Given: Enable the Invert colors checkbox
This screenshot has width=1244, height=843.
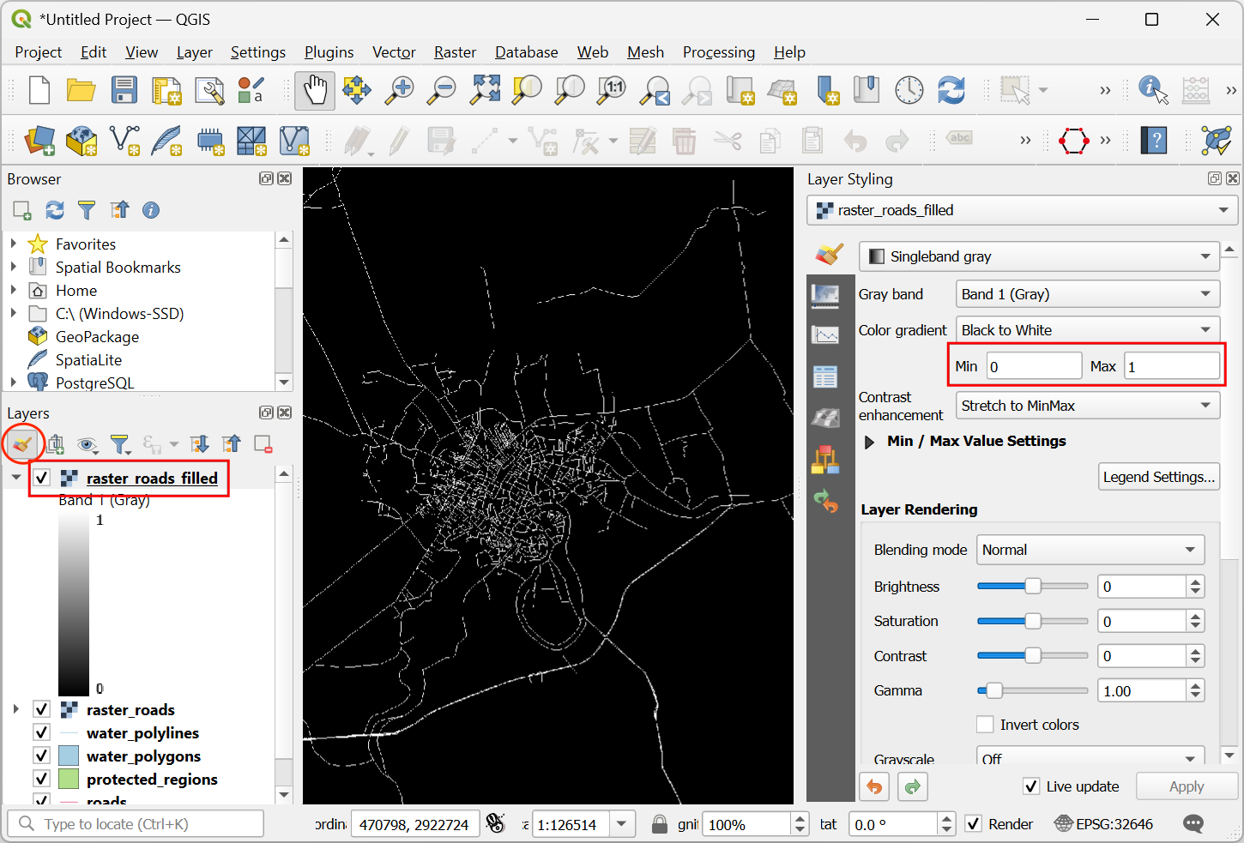Looking at the screenshot, I should (x=985, y=725).
